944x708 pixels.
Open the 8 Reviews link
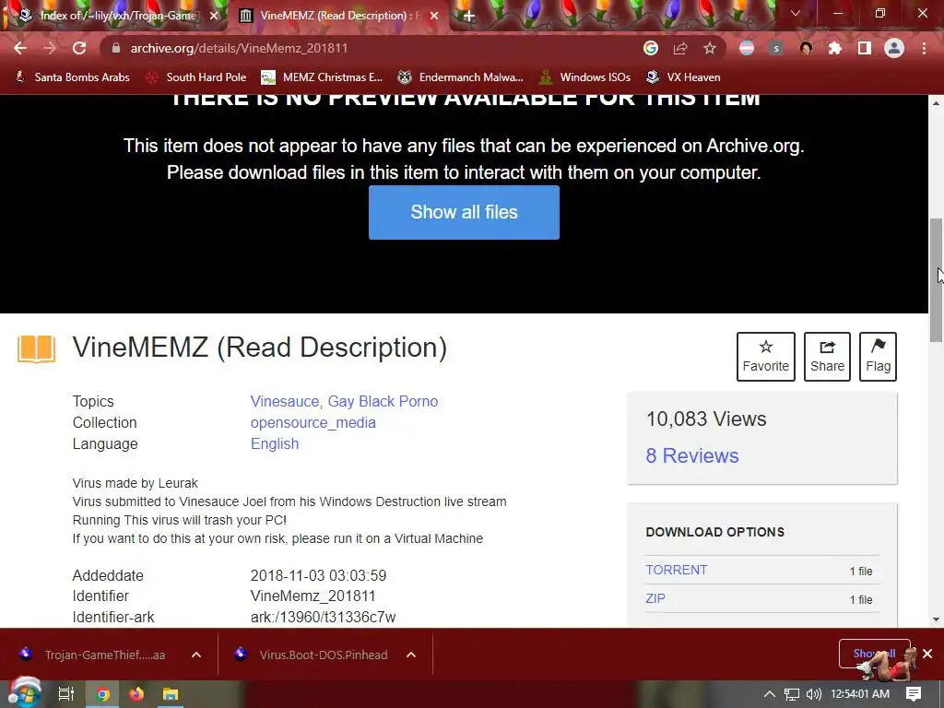tap(691, 455)
